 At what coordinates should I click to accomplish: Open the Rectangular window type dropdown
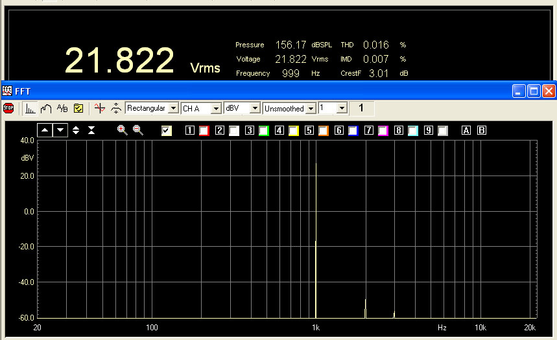coord(173,108)
